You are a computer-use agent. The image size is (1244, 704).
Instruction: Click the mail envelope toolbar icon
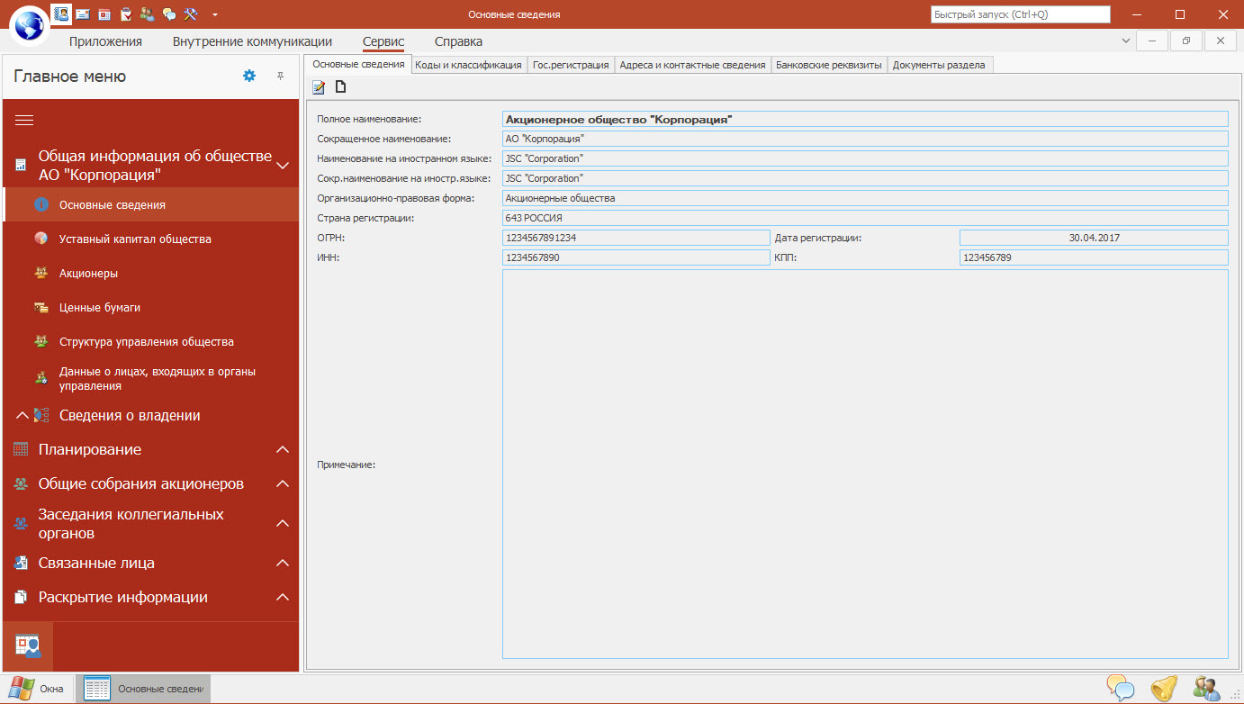[83, 14]
